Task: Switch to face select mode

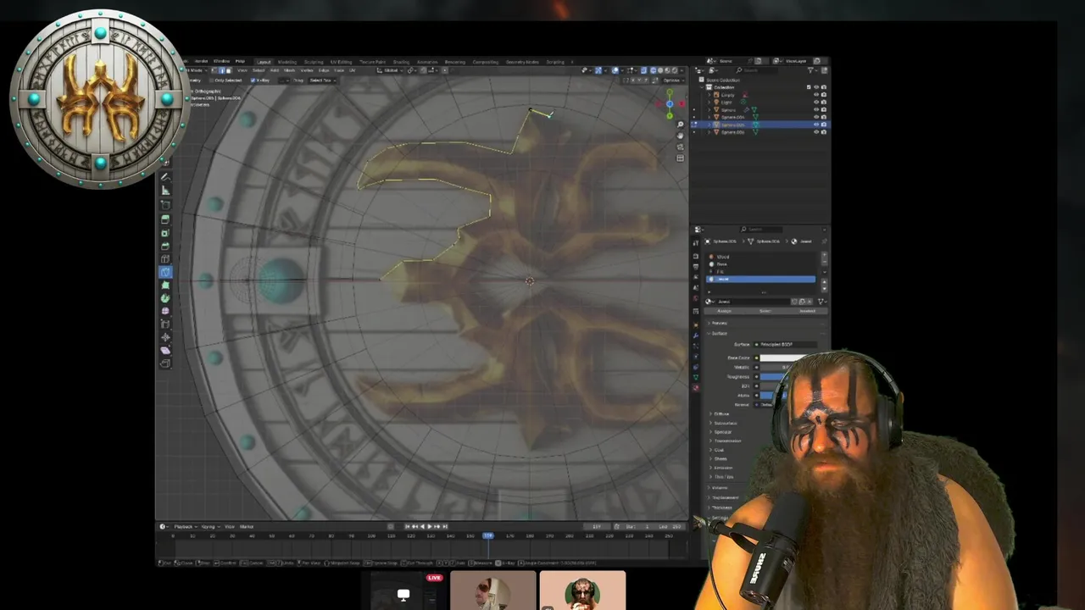Action: point(229,70)
